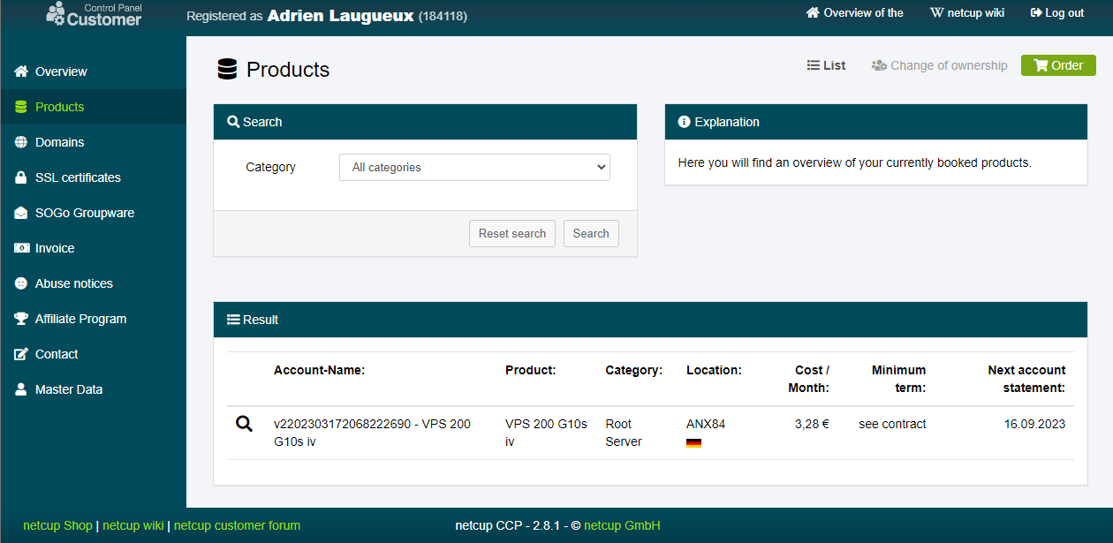Click the Account-Name column header
Viewport: 1113px width, 543px height.
pos(319,370)
